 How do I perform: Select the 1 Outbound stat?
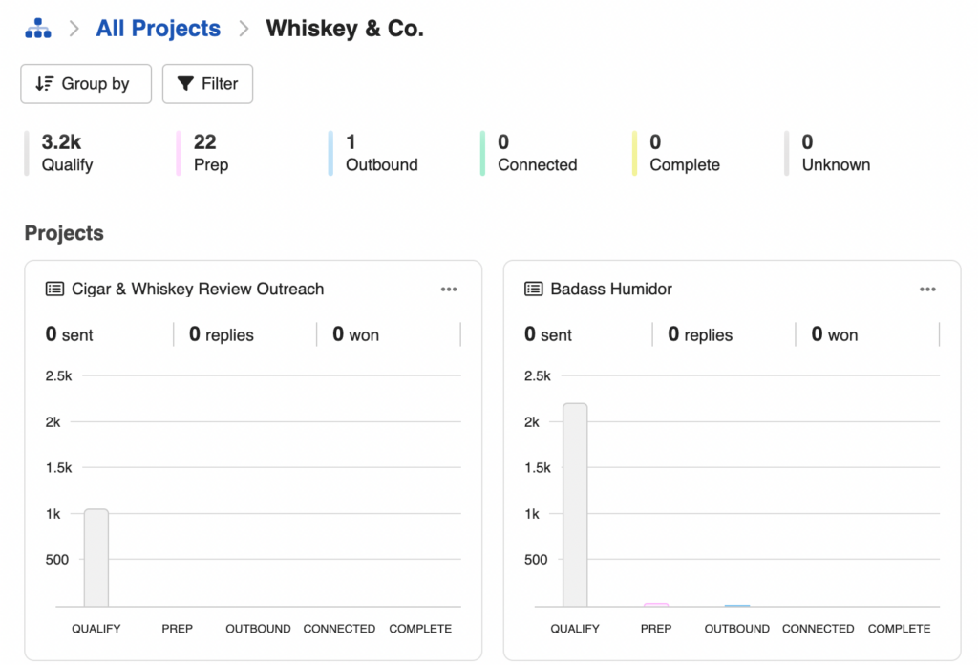pyautogui.click(x=380, y=151)
